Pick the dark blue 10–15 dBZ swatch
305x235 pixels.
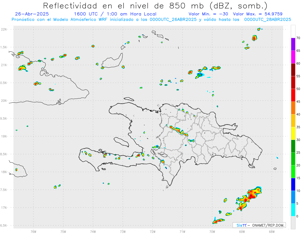point(293,184)
